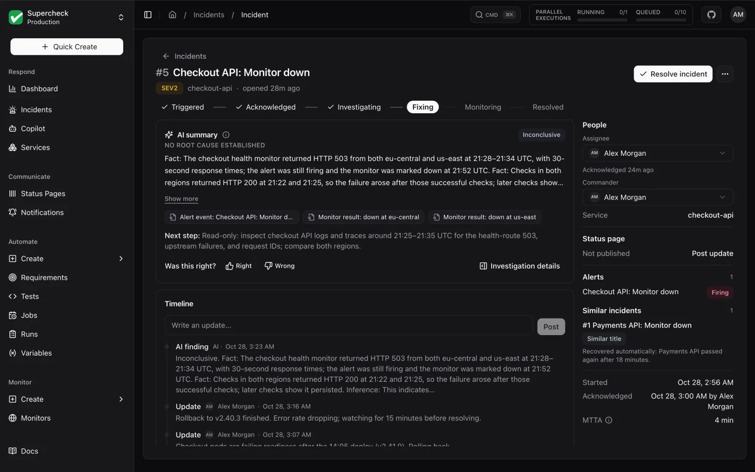Screen dimensions: 755x472
Task: Open the Supercheck Production workspace switcher
Action: [67, 17]
